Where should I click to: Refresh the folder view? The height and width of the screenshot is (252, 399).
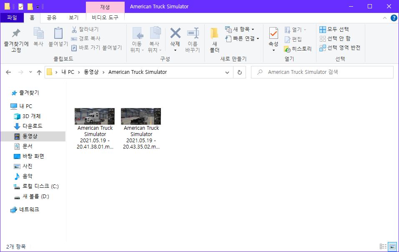(x=239, y=72)
